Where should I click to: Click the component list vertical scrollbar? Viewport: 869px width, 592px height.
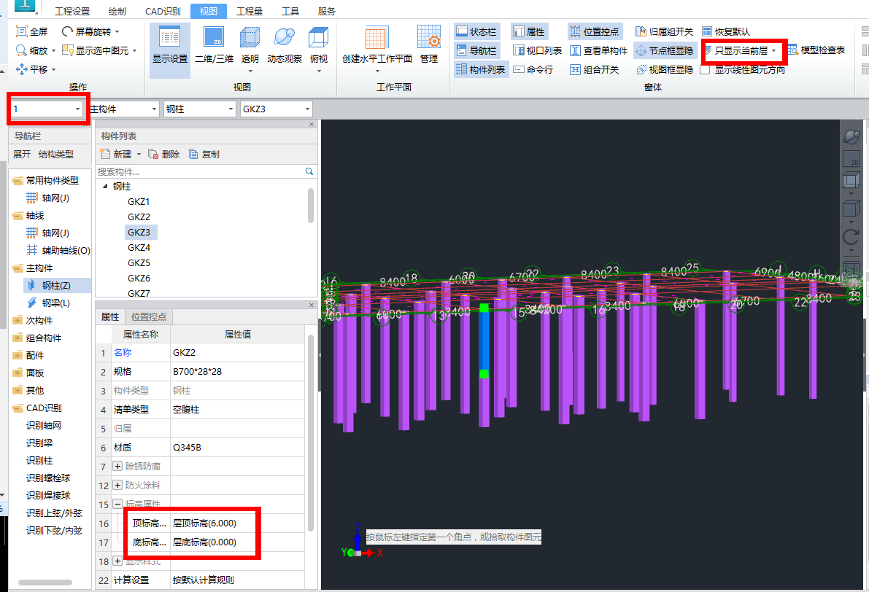click(310, 205)
